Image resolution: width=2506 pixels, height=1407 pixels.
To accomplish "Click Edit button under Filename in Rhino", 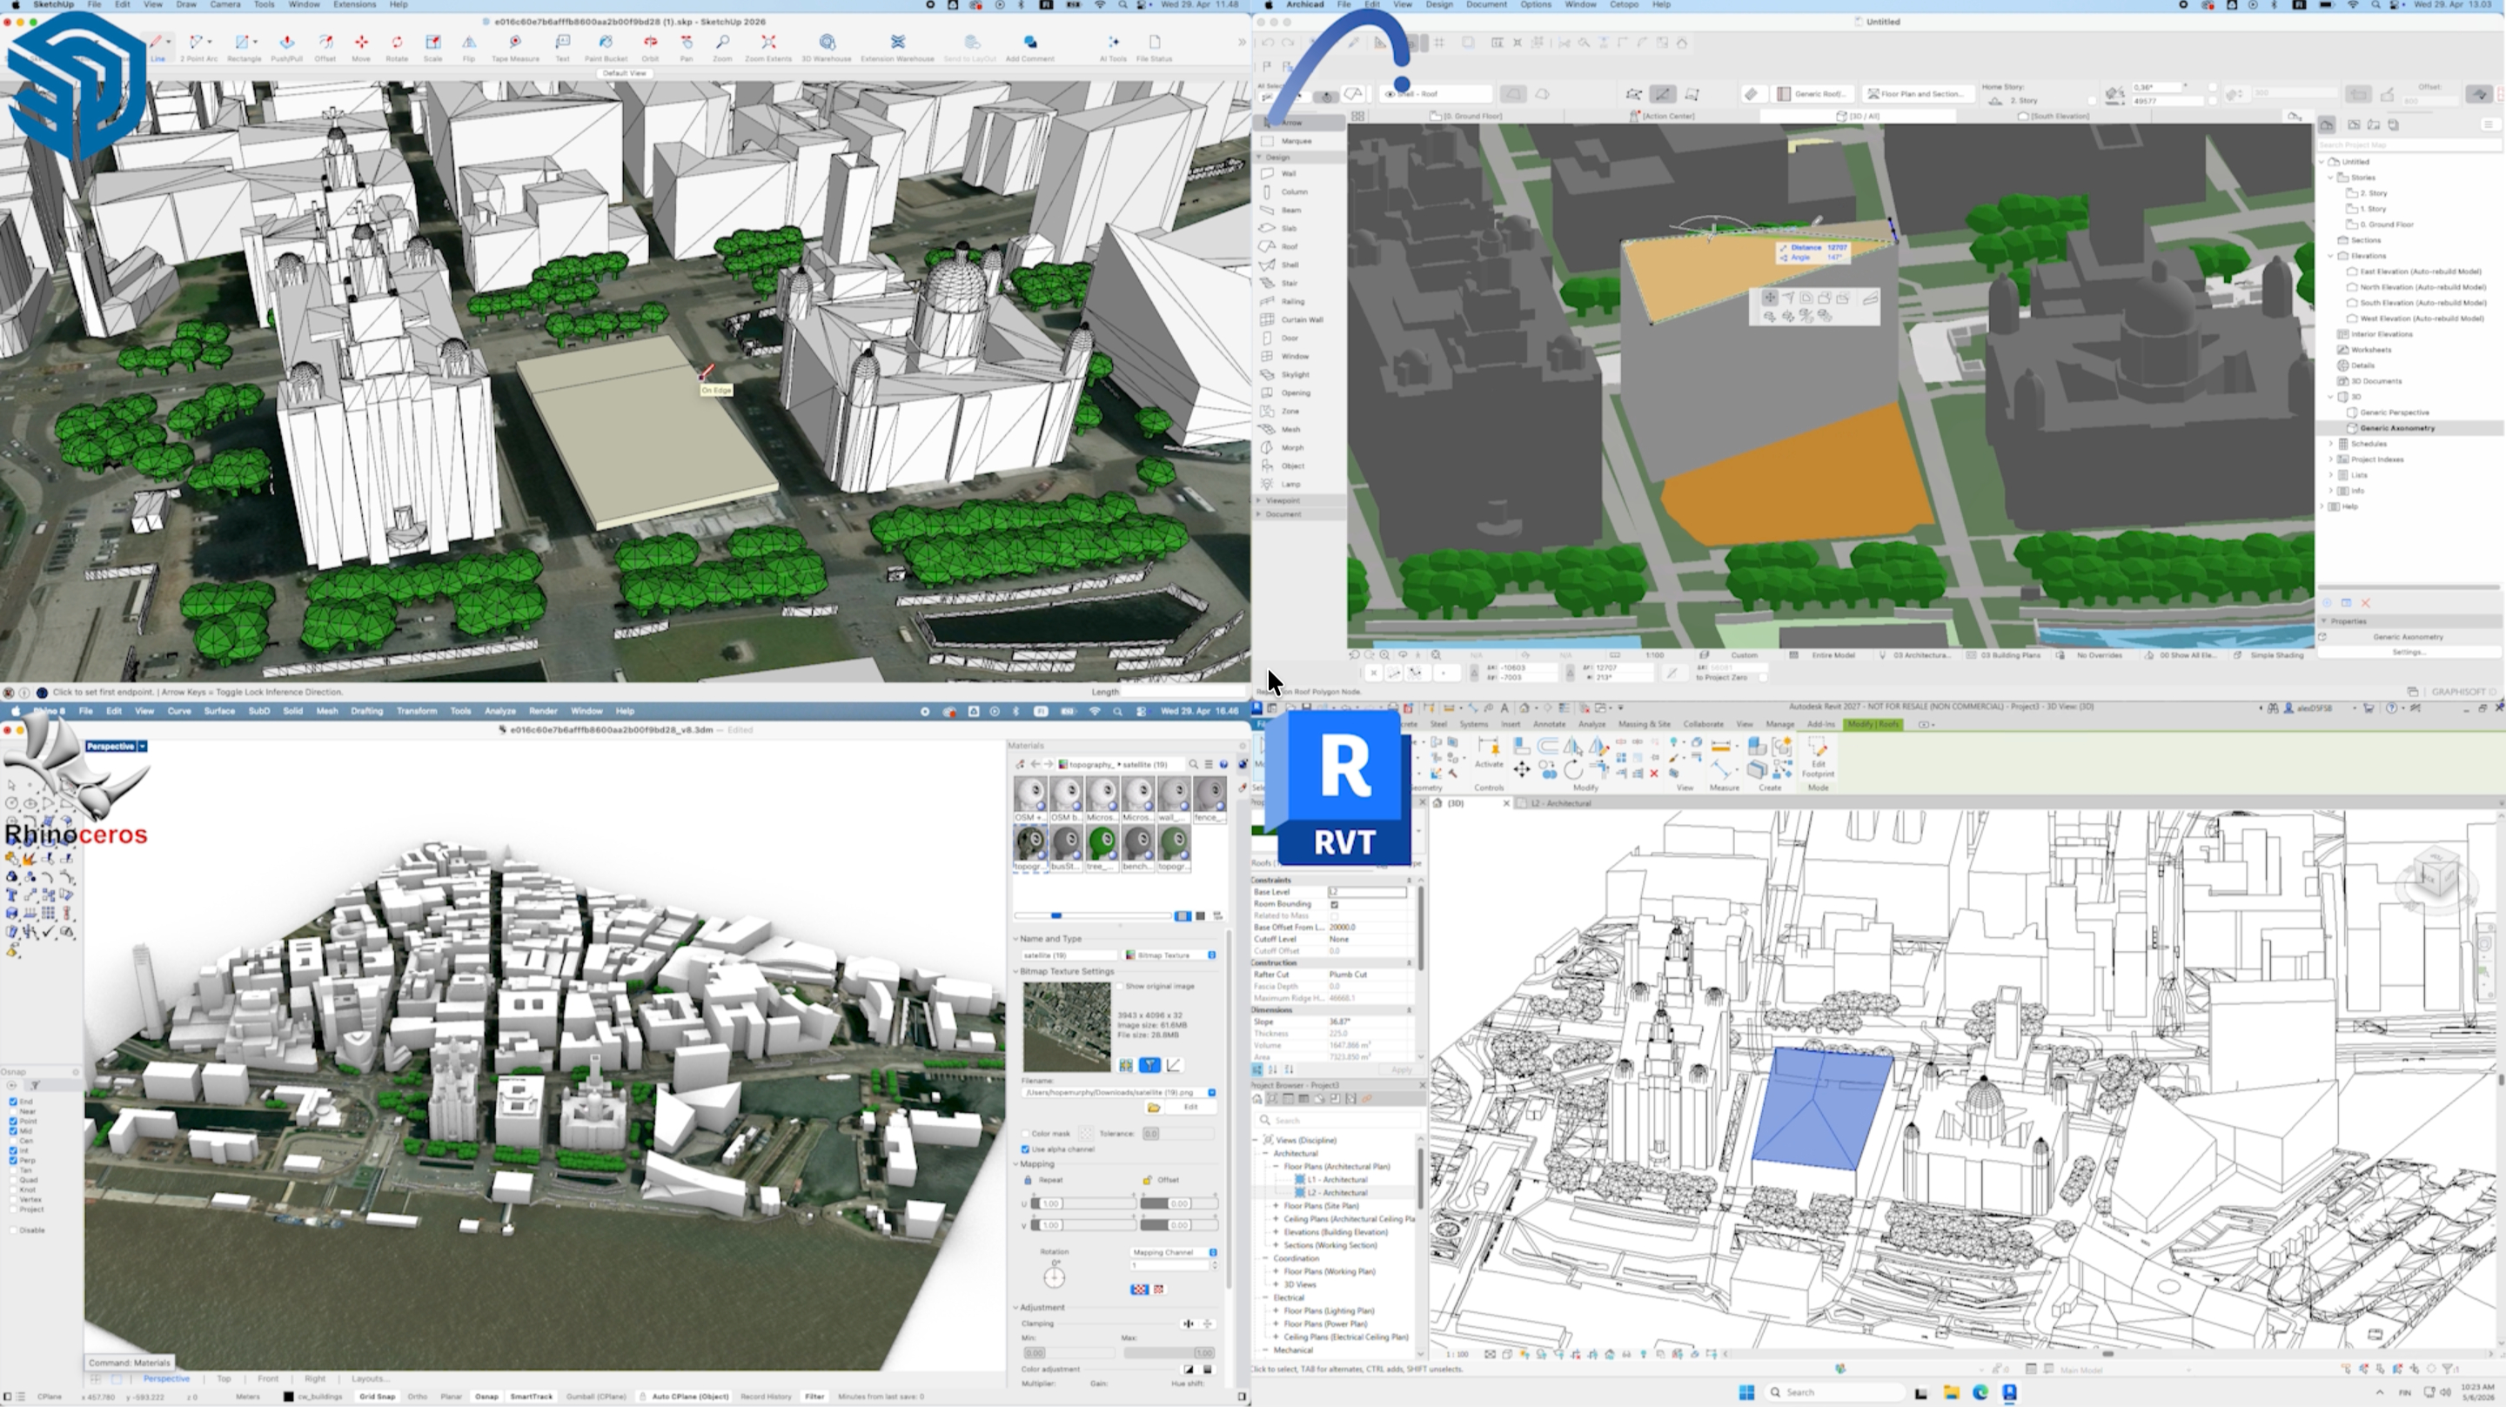I will 1189,1108.
